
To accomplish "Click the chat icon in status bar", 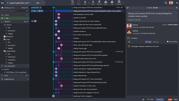I will [x=143, y=100].
